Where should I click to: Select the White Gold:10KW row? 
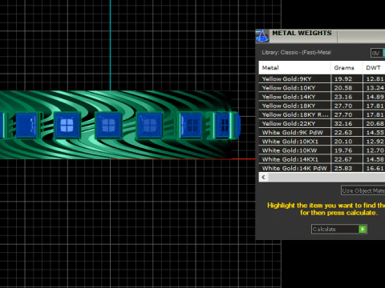(322, 150)
